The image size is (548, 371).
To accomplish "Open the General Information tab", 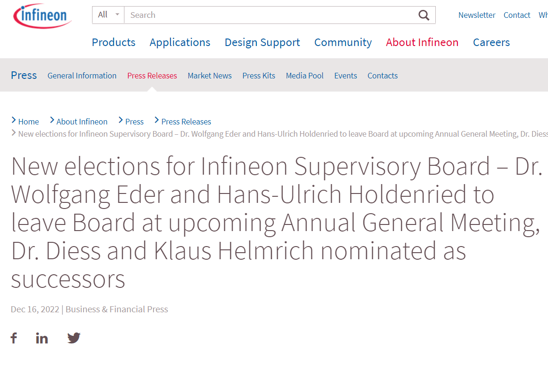I will point(82,76).
